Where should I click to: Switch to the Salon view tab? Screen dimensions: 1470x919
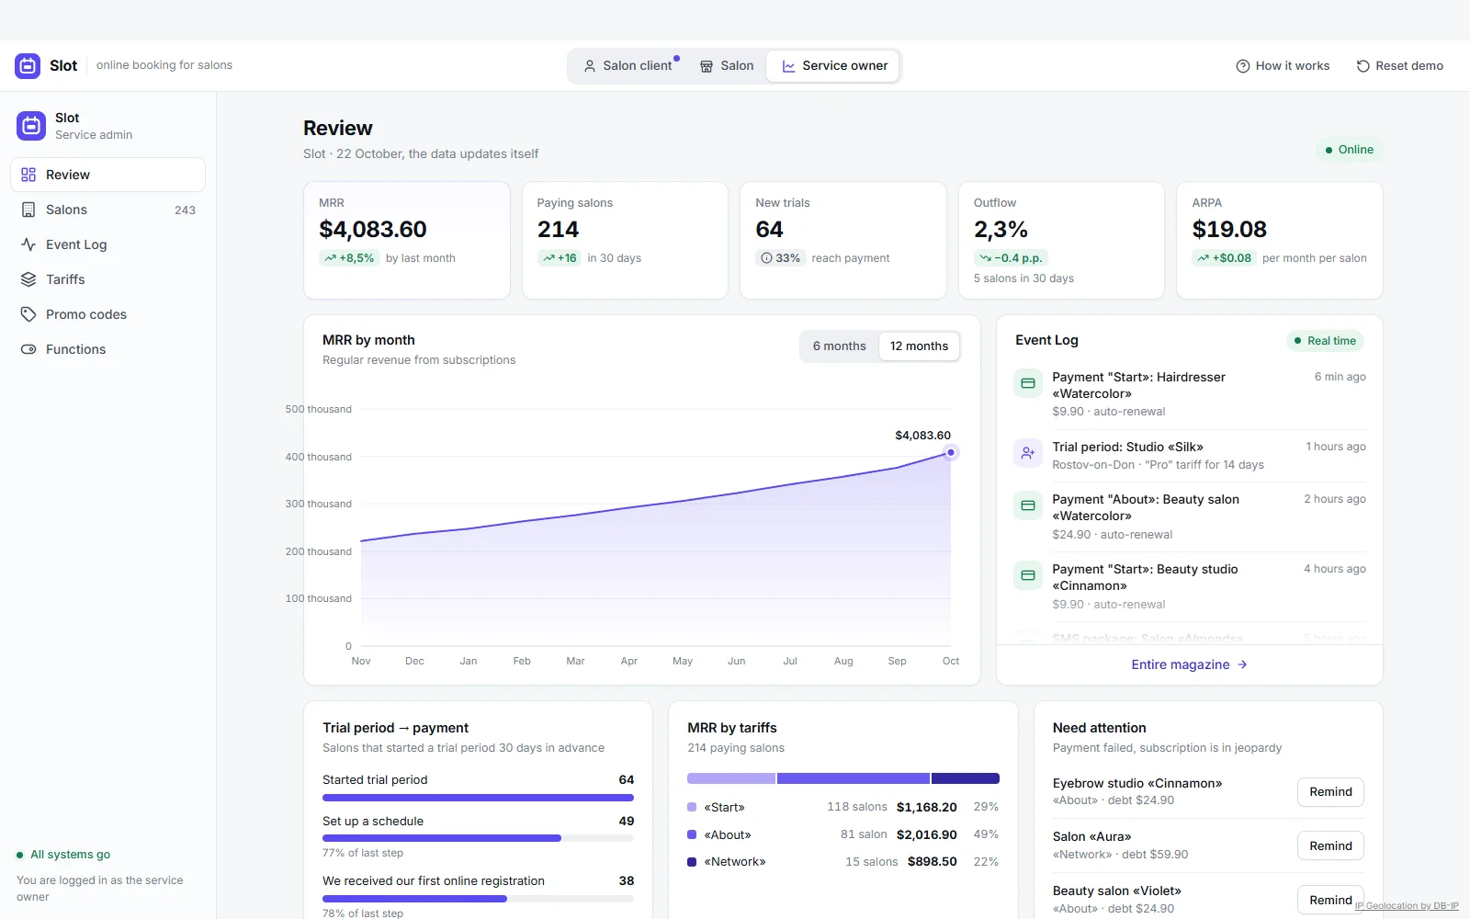pos(727,66)
